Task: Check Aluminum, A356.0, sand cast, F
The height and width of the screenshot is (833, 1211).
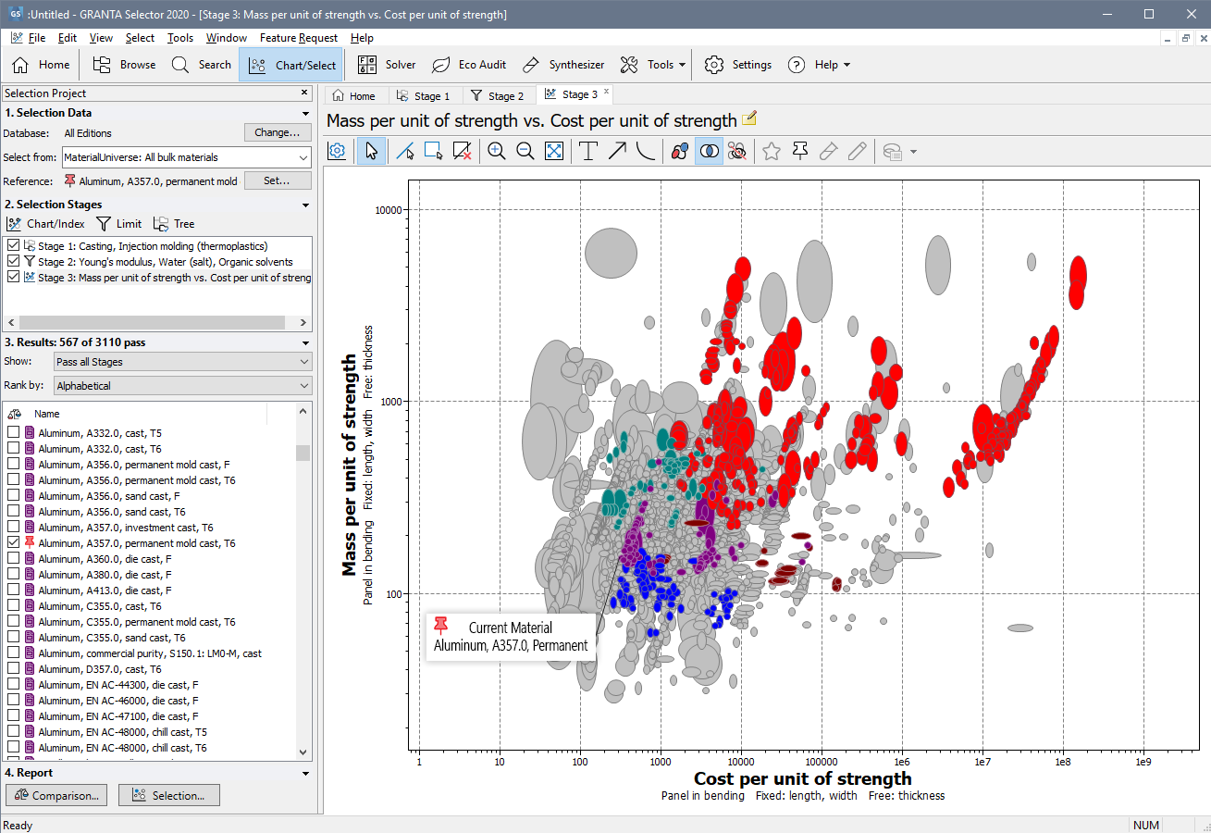Action: point(13,496)
